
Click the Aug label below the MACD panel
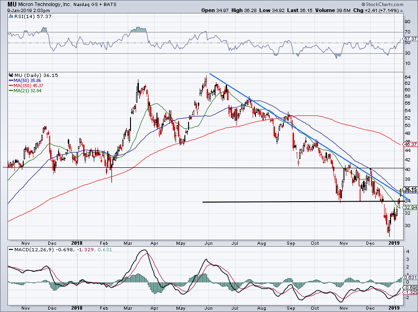click(x=261, y=308)
